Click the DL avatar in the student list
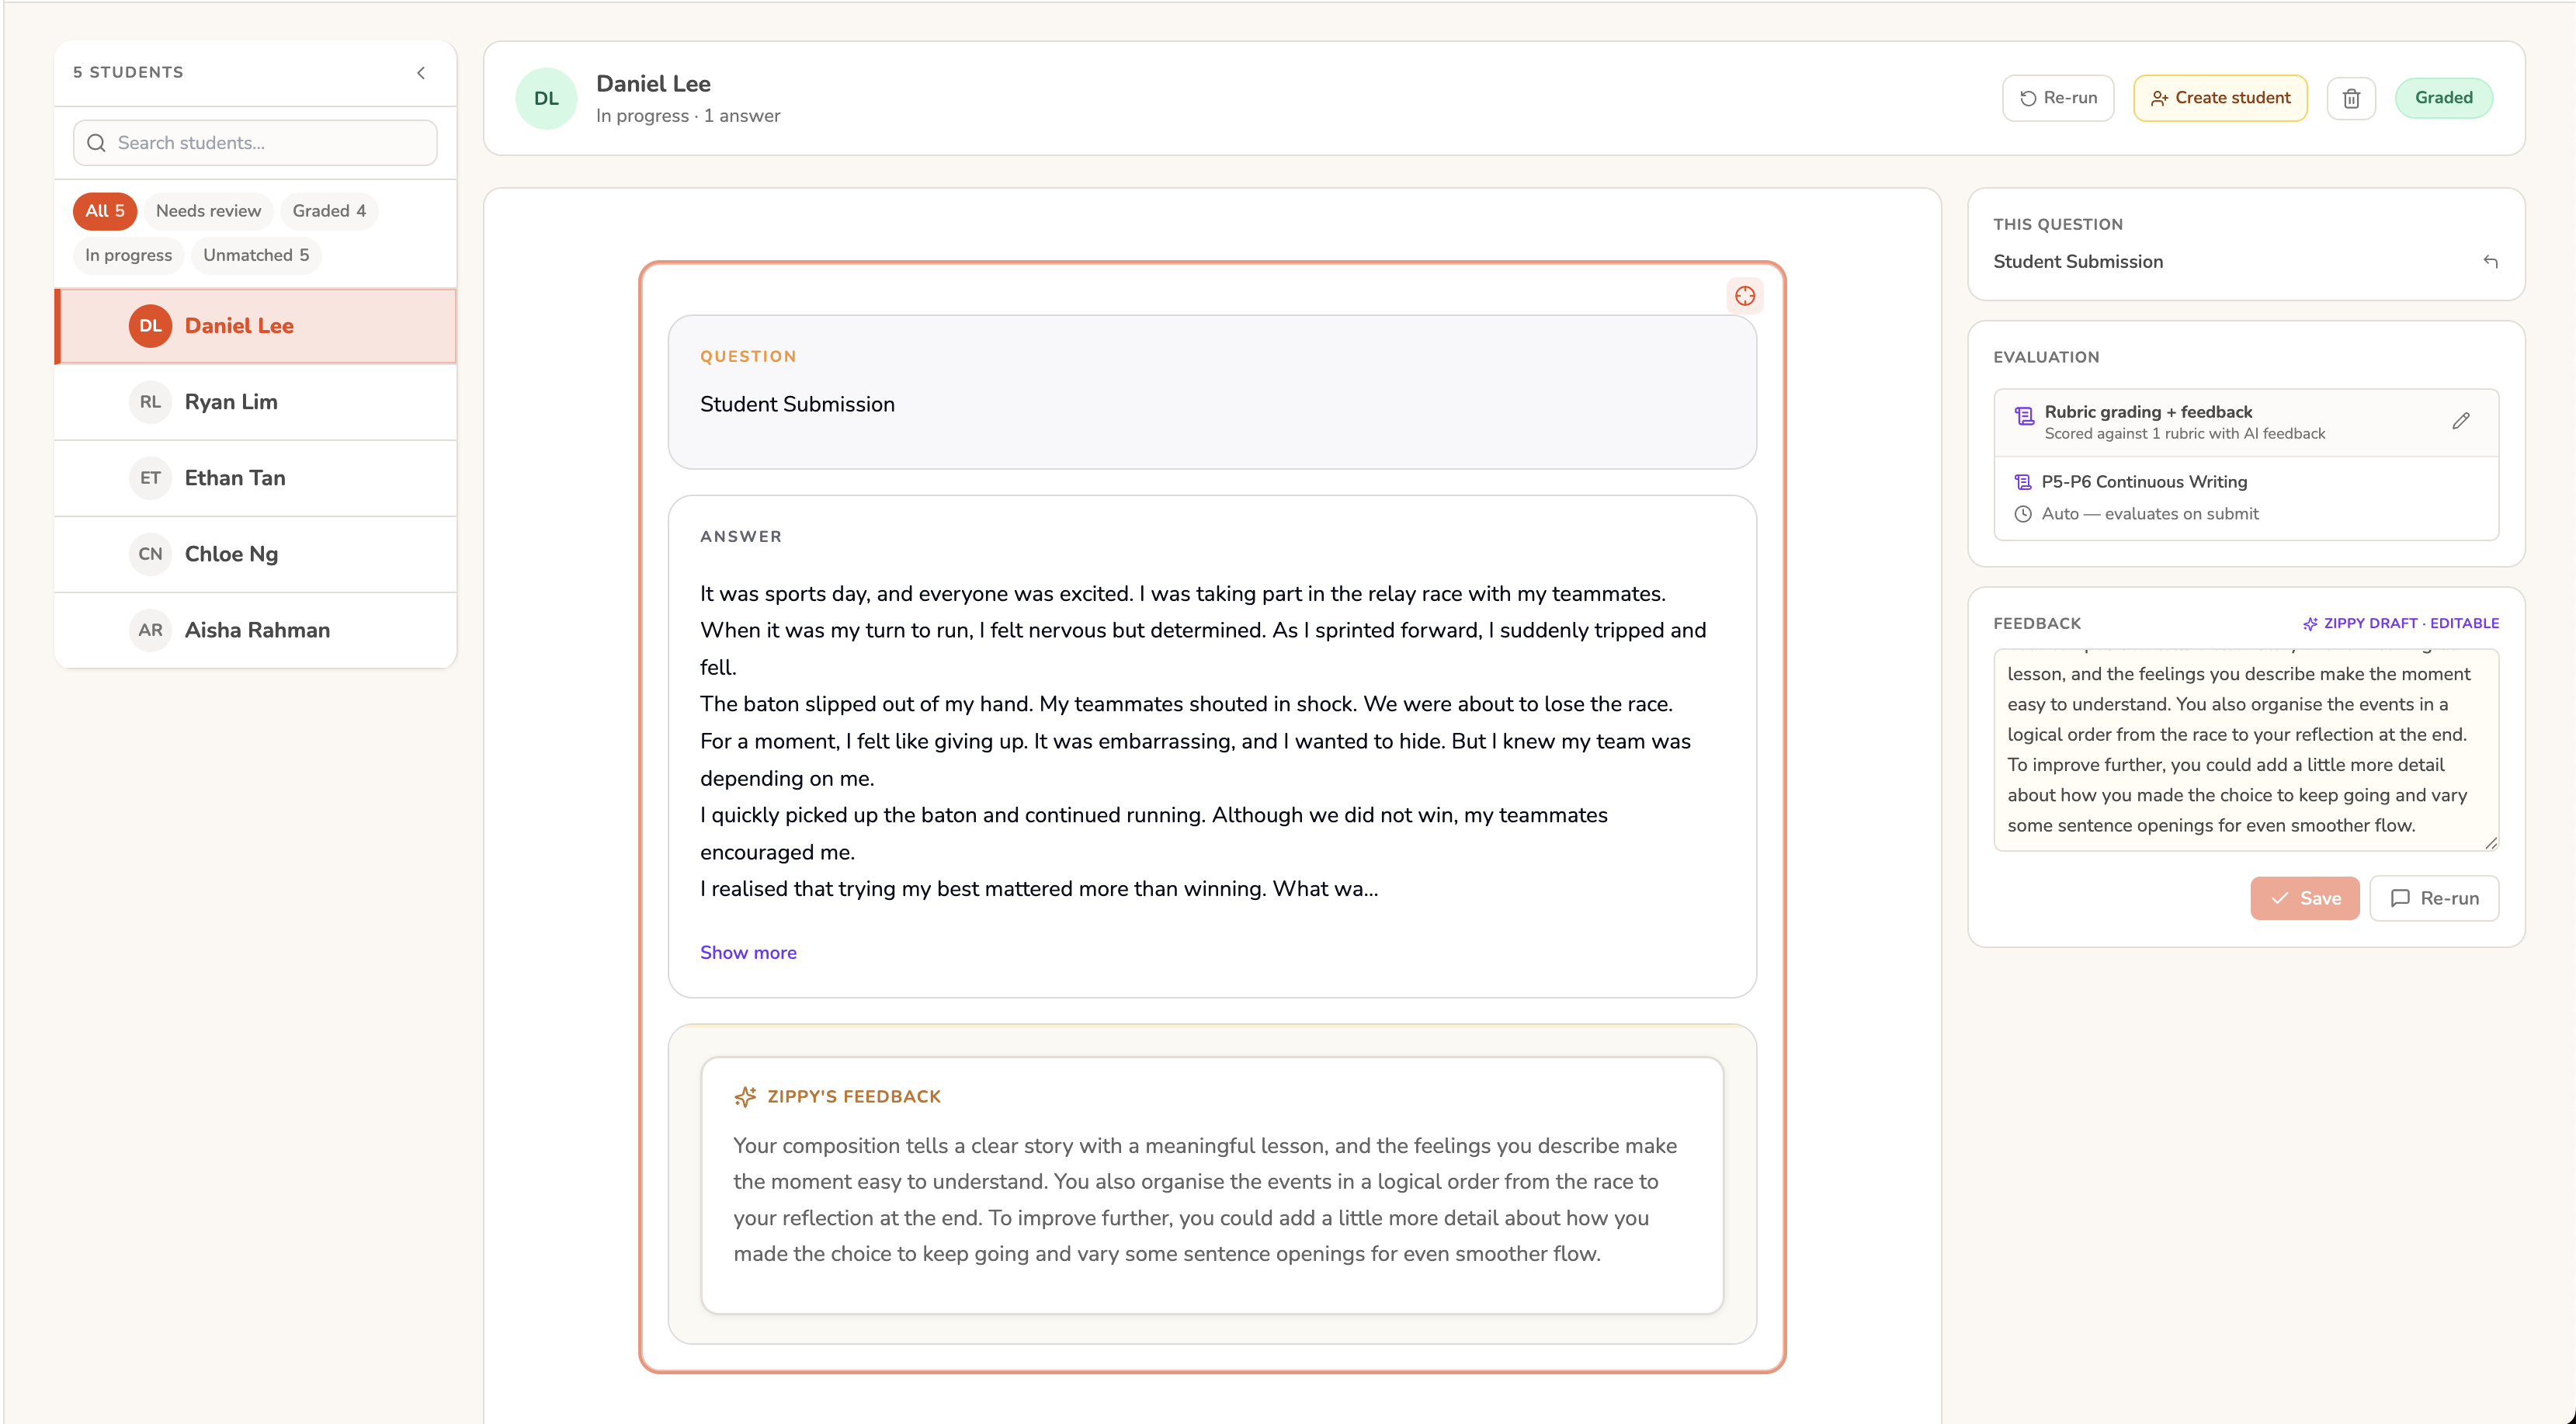 point(150,326)
